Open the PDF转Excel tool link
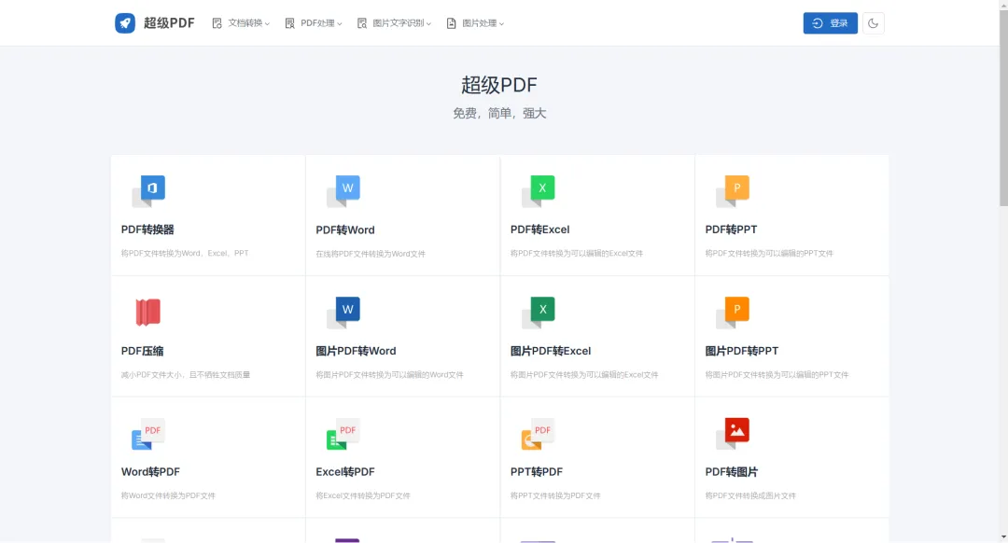Viewport: 1008px width, 543px height. [x=540, y=230]
